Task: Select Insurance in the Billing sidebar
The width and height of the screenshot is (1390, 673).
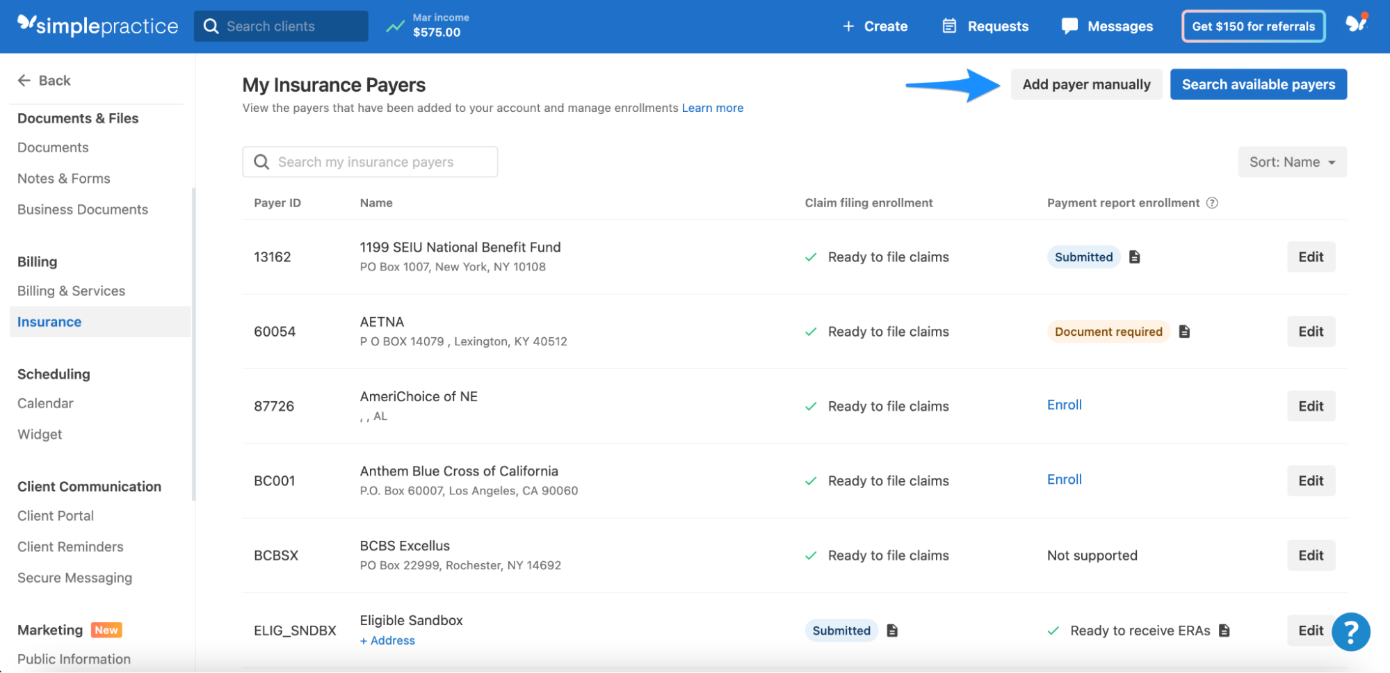Action: [x=49, y=321]
